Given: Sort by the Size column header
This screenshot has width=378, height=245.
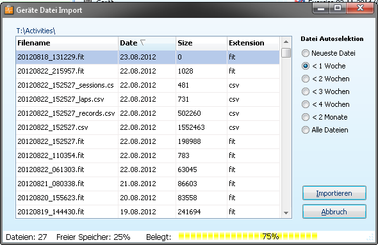Looking at the screenshot, I should 202,43.
